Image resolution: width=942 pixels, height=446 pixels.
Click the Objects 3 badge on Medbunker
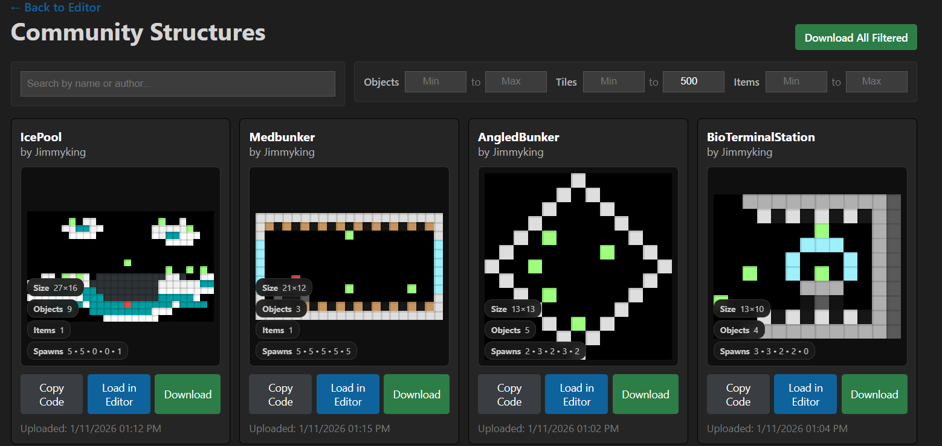click(282, 309)
